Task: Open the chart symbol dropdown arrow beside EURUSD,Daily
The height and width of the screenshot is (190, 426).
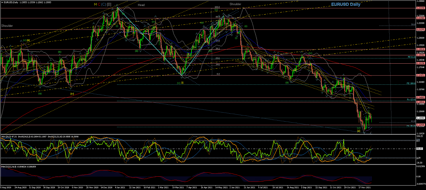Action: (2, 2)
